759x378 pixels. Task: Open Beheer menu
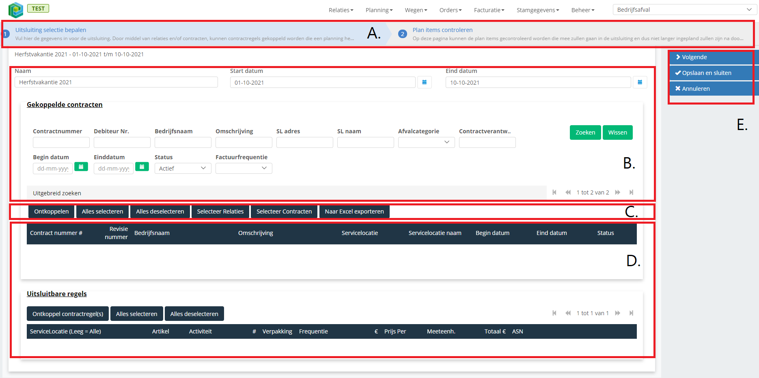(583, 10)
